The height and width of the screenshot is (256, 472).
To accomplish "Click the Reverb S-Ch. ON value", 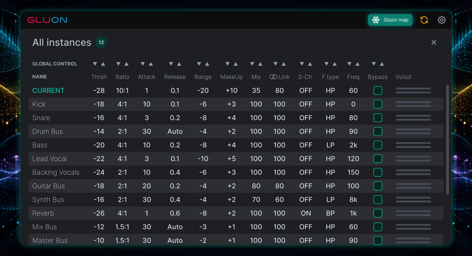I will [x=306, y=213].
